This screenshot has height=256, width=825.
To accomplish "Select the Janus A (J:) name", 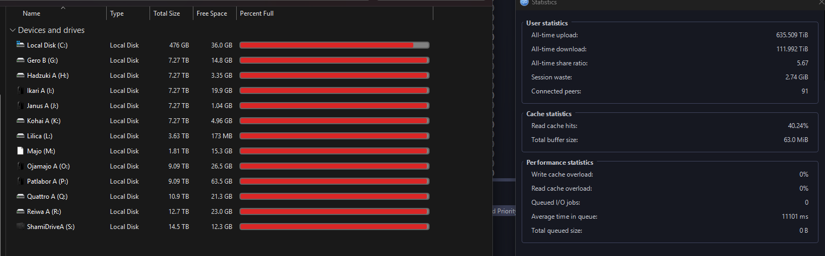I will pyautogui.click(x=42, y=106).
